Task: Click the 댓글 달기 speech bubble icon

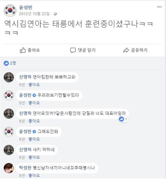Action: click(73, 50)
